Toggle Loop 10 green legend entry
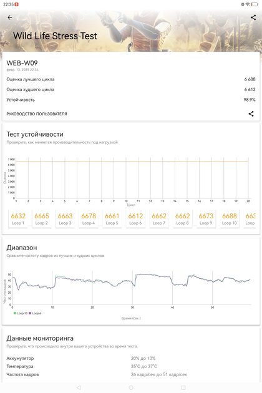The height and width of the screenshot is (393, 262). click(x=21, y=313)
